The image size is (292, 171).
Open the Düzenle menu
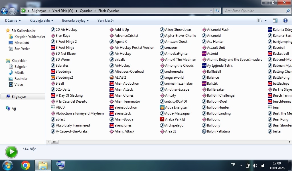(13, 21)
